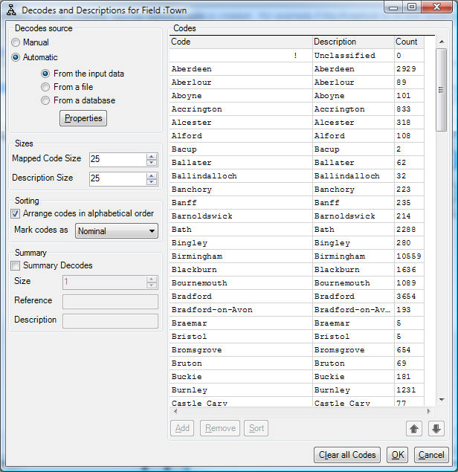Decrease Mapped Code Size with down spinner
The height and width of the screenshot is (472, 458).
coord(152,163)
